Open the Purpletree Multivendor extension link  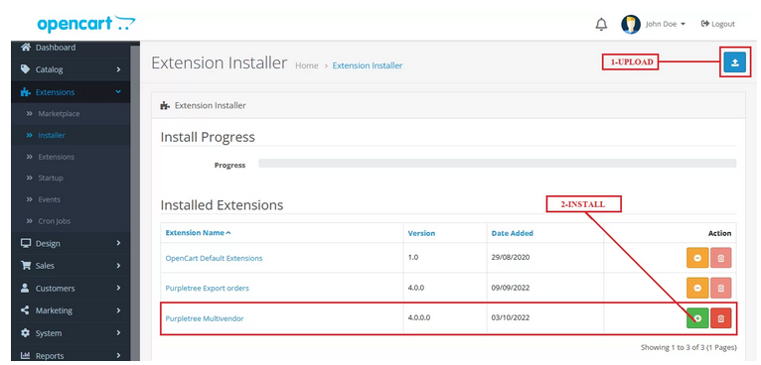(x=205, y=318)
